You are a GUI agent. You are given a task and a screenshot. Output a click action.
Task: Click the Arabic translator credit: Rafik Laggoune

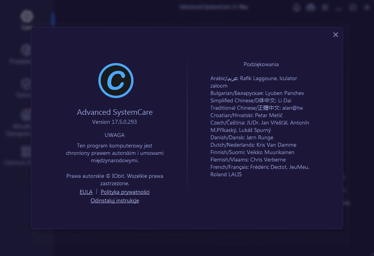pyautogui.click(x=254, y=82)
